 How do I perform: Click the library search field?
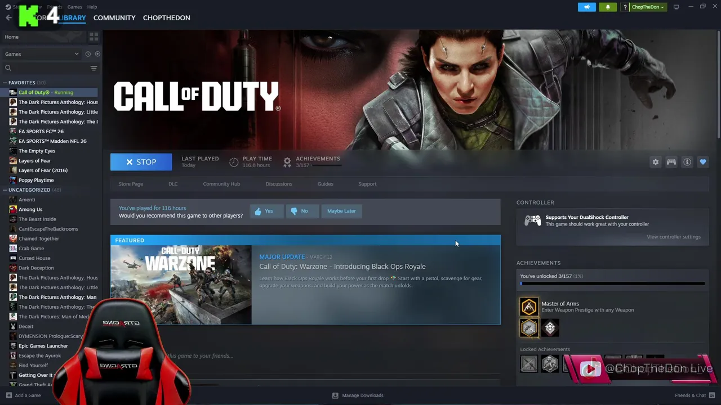45,68
